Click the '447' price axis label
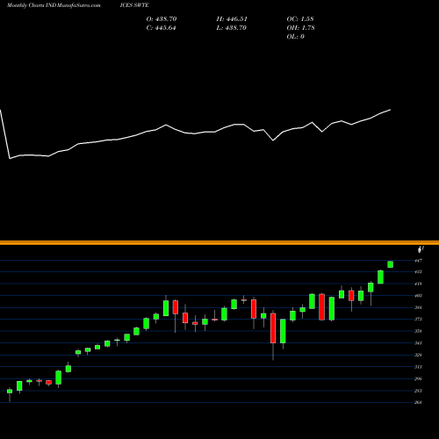Viewport: 439px width, 439px height. 418,260
